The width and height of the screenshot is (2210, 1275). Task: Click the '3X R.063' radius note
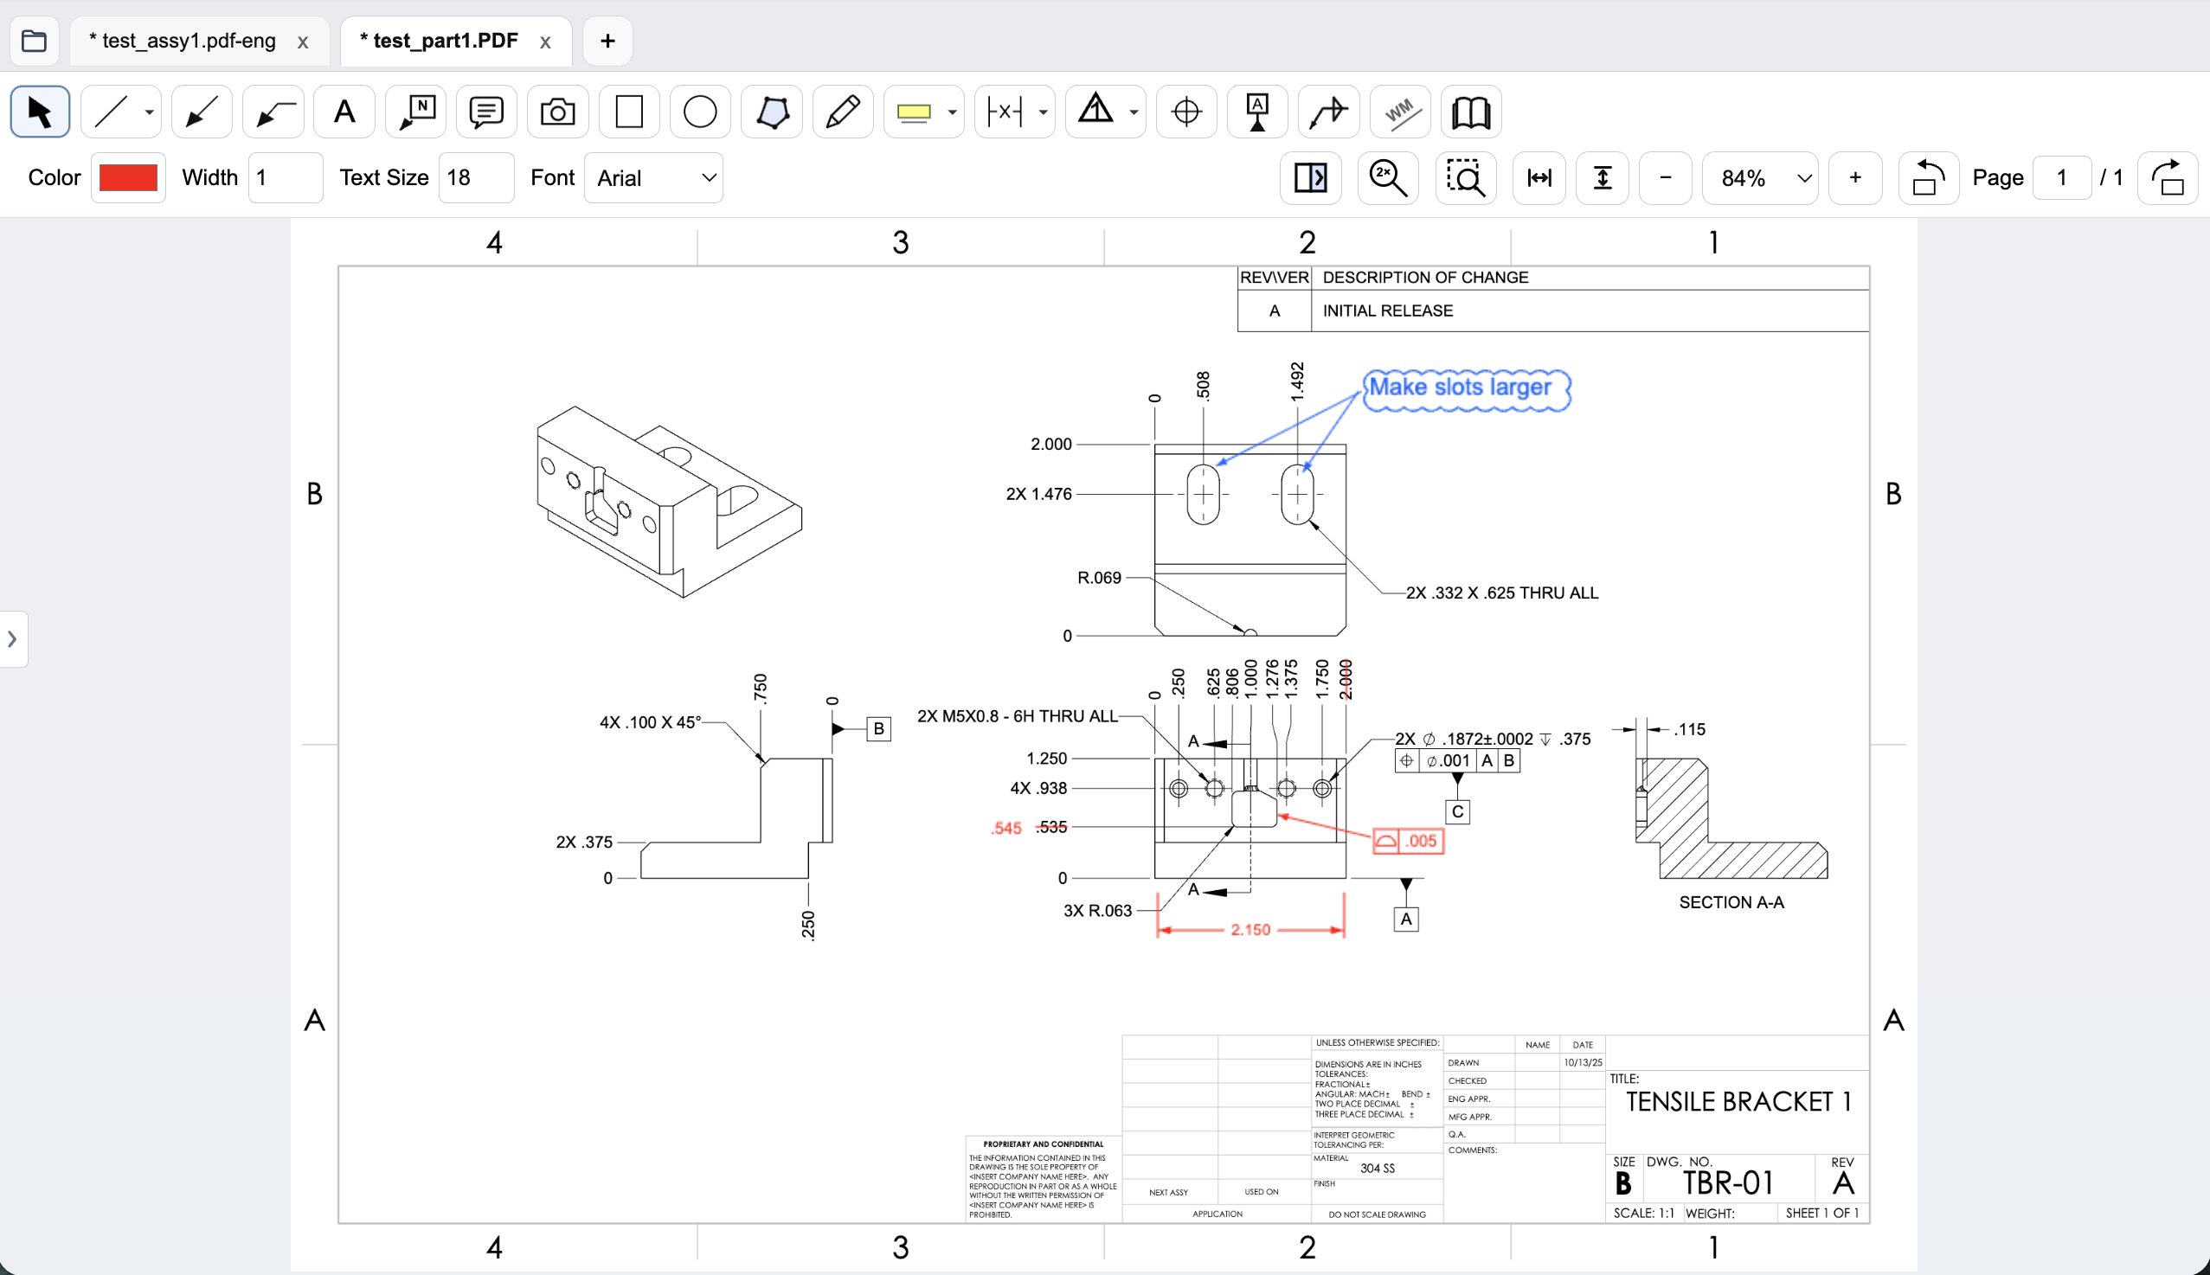1097,911
